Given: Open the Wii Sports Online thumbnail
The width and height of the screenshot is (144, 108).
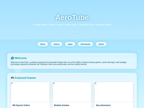Looking at the screenshot, I should (x=30, y=92).
